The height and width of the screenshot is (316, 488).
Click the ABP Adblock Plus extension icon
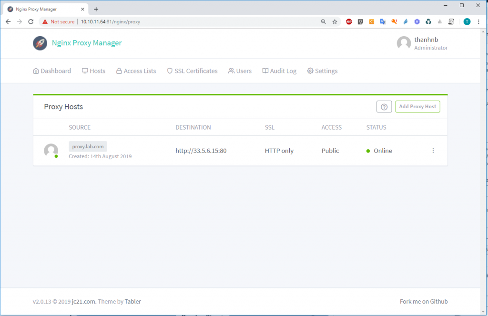349,21
